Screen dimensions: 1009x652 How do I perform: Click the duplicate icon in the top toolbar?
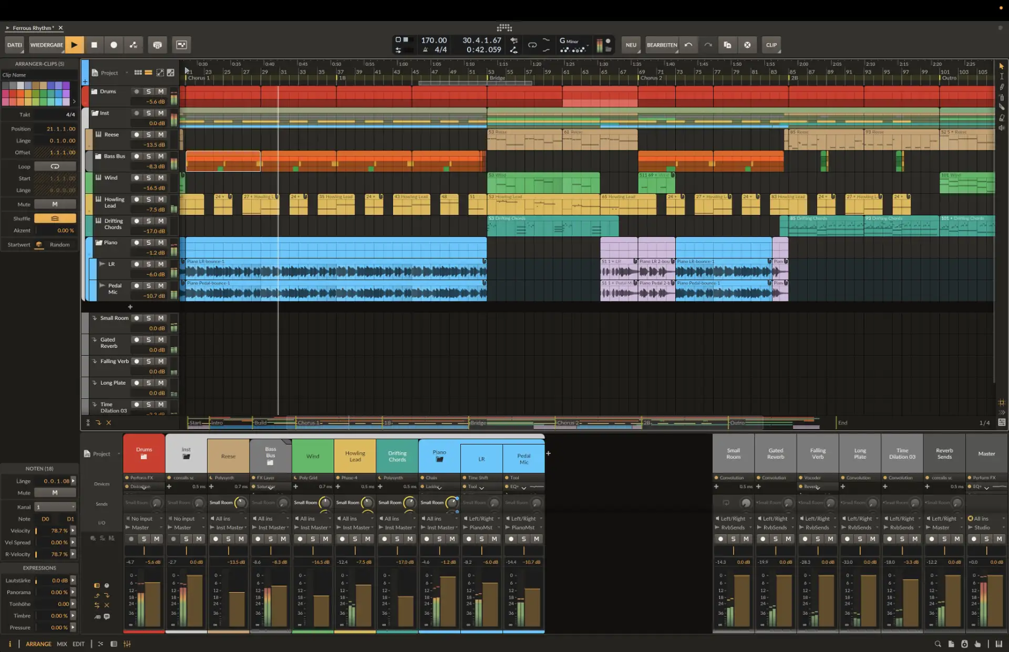pyautogui.click(x=727, y=45)
